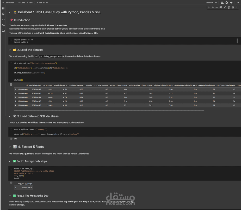The image size is (241, 210).
Task: Collapse 'Fact 2: The Most Active Day' section
Action: (10, 196)
